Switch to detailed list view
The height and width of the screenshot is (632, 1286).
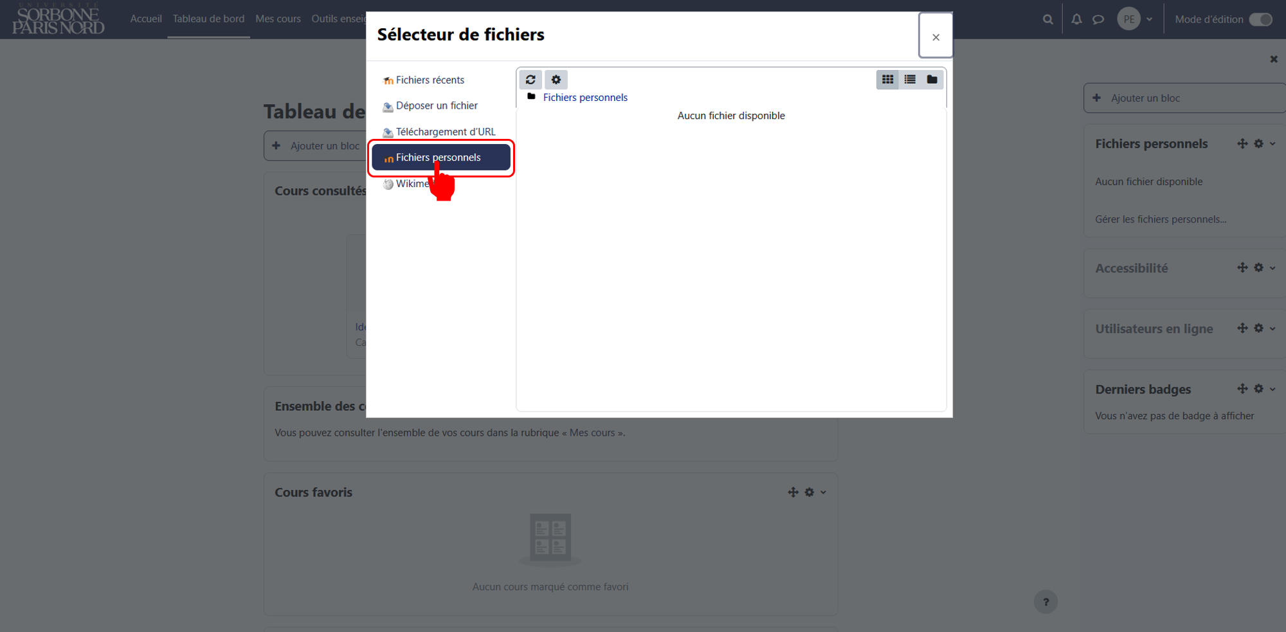tap(910, 80)
